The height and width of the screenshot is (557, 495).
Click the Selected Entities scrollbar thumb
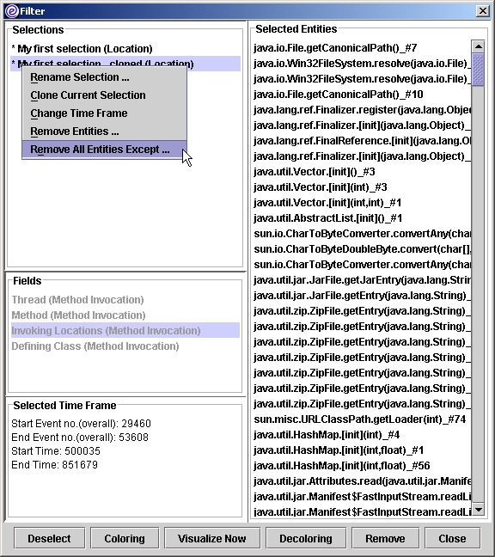(479, 70)
